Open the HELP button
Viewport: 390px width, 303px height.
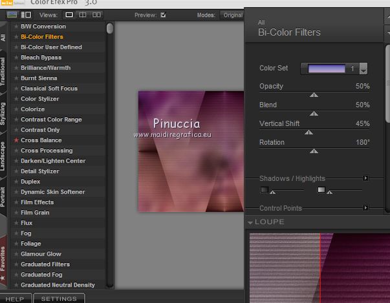coord(16,298)
